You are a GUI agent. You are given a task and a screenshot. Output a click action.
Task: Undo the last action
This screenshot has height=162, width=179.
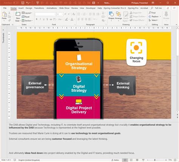(x=28, y=3)
